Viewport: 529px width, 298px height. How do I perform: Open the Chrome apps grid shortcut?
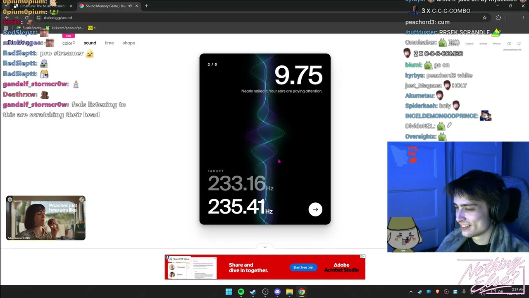pos(6,28)
